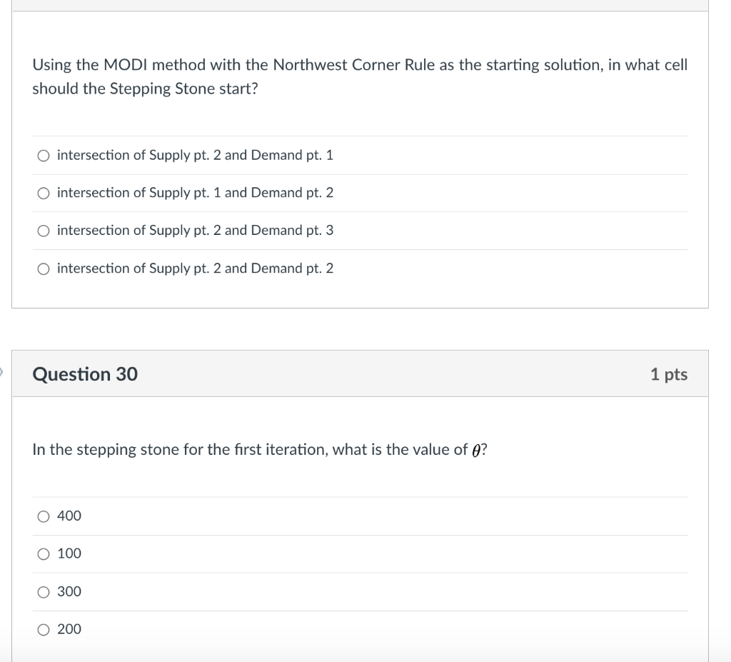Select the radio circle beside 200
731x662 pixels.
(44, 629)
